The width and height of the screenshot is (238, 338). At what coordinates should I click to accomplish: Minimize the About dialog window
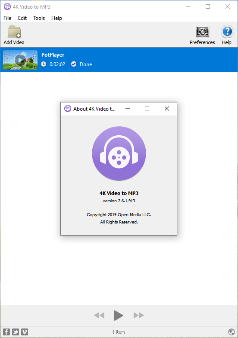pyautogui.click(x=128, y=108)
